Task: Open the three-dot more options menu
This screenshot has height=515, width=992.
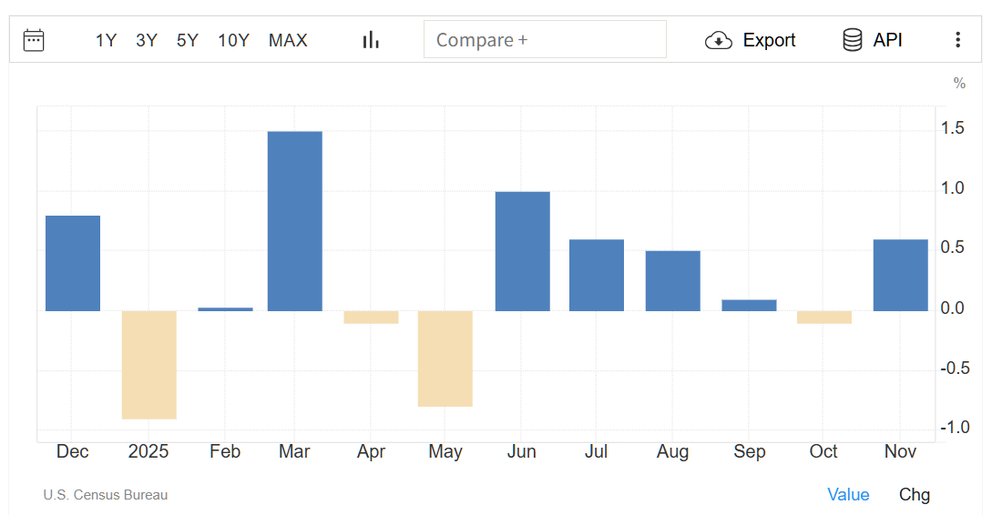Action: click(957, 40)
